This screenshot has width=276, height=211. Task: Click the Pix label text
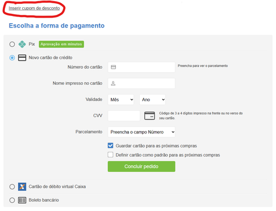point(31,44)
